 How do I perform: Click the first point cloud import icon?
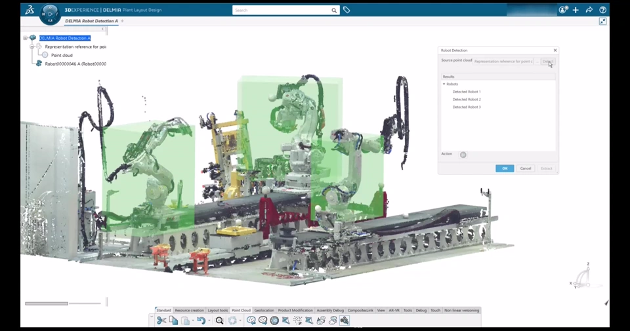251,320
